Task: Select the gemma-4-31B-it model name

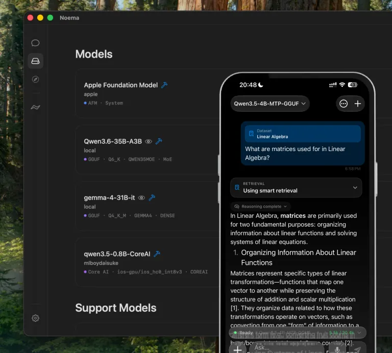Action: pos(109,197)
